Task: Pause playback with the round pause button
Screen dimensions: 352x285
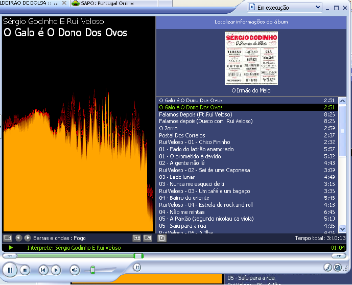Action: tap(10, 270)
